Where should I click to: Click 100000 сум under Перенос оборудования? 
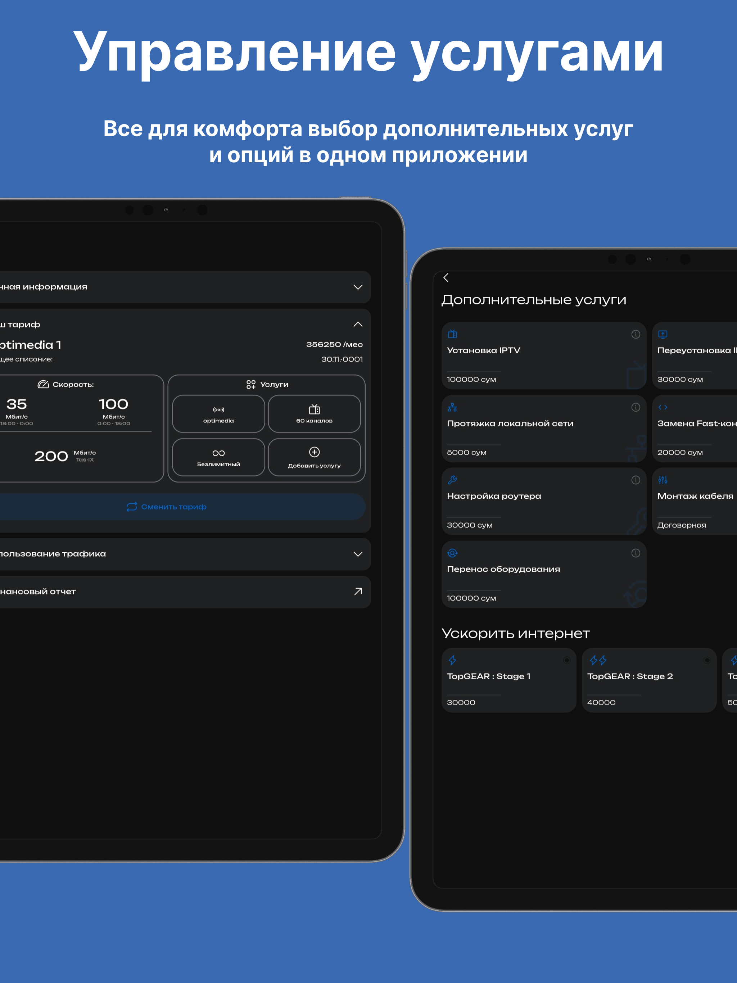pyautogui.click(x=471, y=598)
